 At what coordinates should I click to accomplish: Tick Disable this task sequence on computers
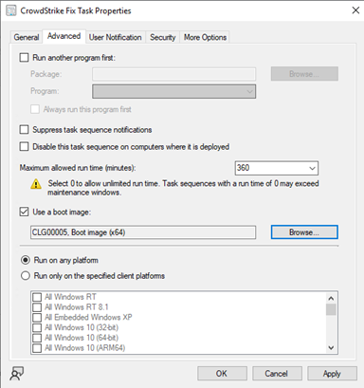[25, 147]
